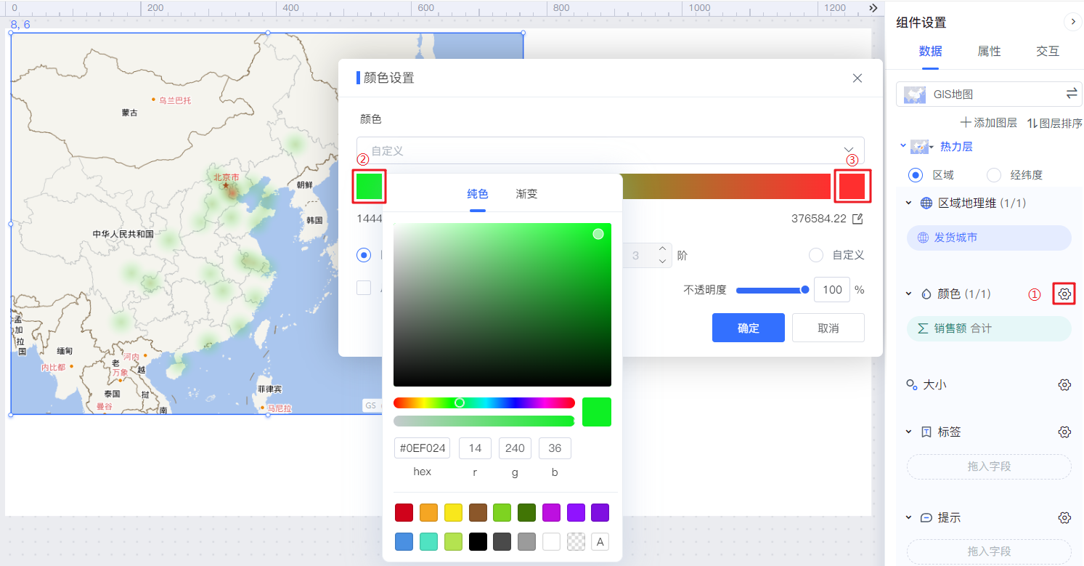Open the small dropdown arrow beside 热力层 thumbnail
This screenshot has height=566, width=1084.
[x=931, y=147]
